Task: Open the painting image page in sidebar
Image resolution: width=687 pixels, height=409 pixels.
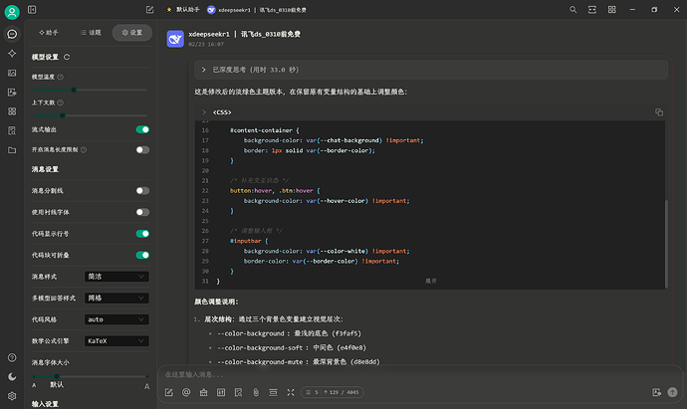Action: [12, 73]
